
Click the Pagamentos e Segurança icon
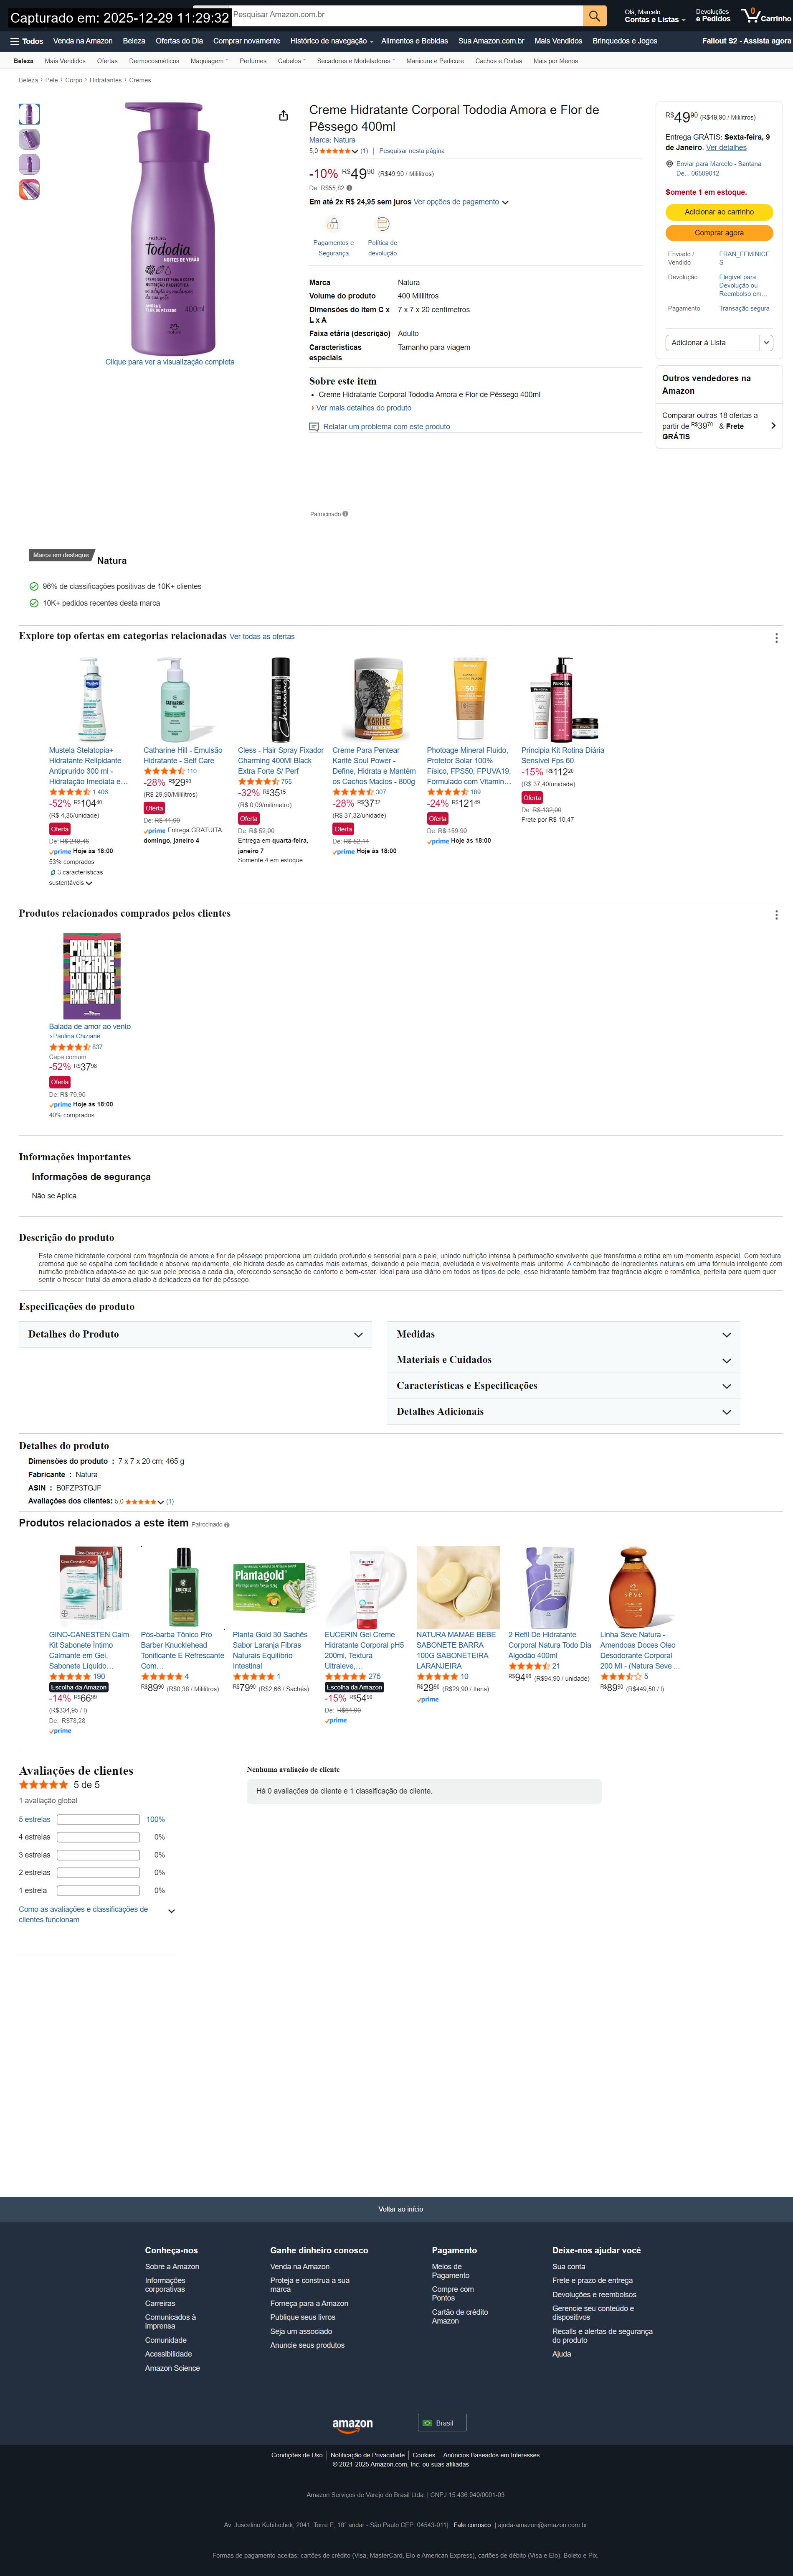(x=334, y=224)
